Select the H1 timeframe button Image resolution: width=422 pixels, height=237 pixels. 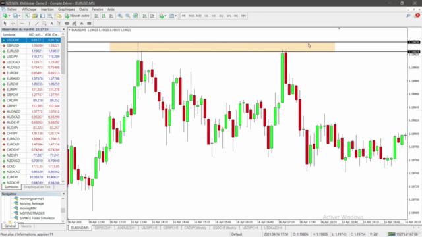pos(206,16)
